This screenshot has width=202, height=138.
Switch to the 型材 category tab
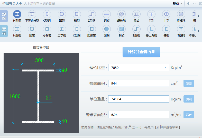coord(4,31)
